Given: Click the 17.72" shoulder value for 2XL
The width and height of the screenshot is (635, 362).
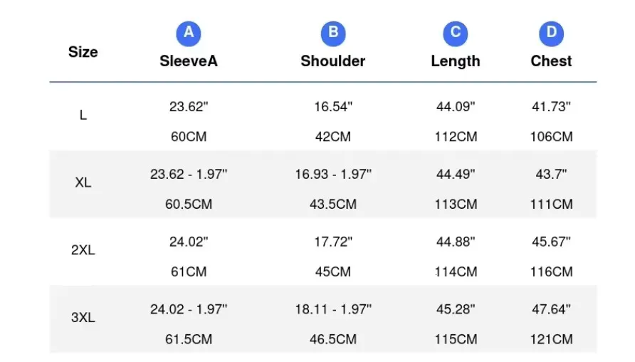Looking at the screenshot, I should click(333, 242).
